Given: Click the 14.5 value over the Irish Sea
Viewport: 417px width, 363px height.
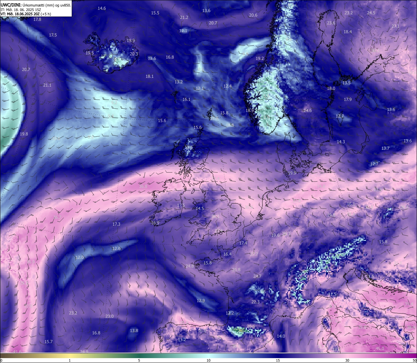Looking at the screenshot, I should [200, 208].
